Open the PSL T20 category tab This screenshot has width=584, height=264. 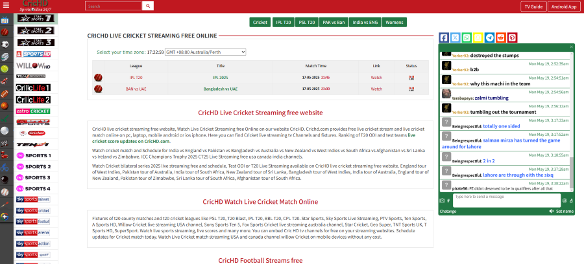pos(307,22)
